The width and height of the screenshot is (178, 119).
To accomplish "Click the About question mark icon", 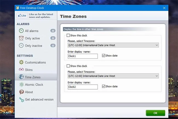I will click(21, 92).
